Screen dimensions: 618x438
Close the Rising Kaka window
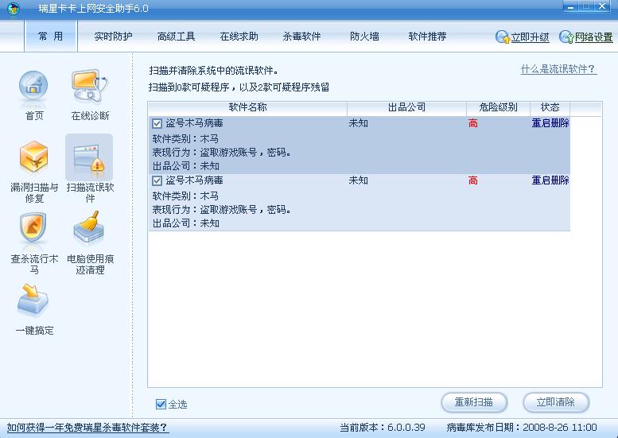(602, 6)
